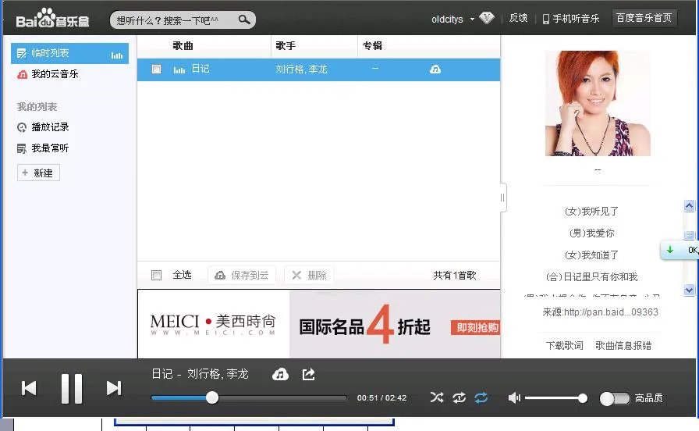Screen dimensions: 699x431
Task: Click the cloud icon in the 日记 row
Action: [435, 69]
